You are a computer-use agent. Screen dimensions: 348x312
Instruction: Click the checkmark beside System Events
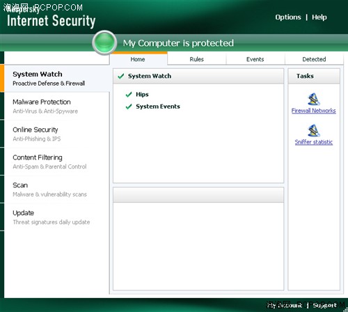point(129,107)
